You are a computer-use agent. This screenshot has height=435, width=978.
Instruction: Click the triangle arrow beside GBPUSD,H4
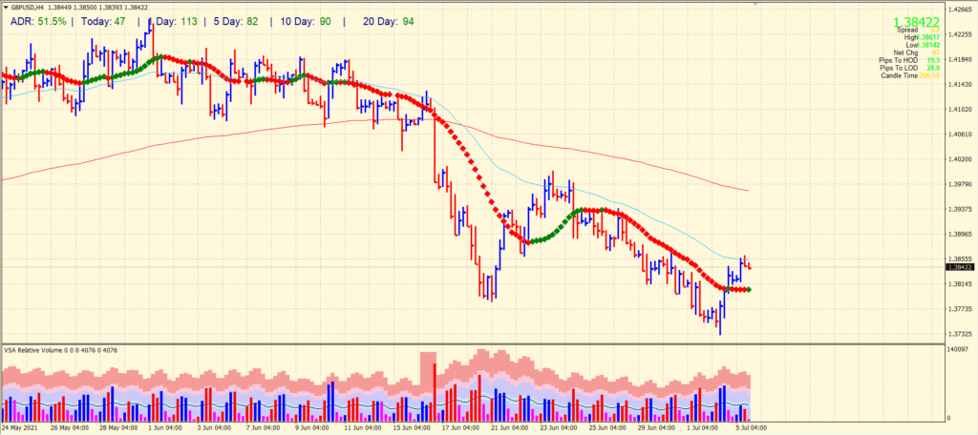coord(5,7)
